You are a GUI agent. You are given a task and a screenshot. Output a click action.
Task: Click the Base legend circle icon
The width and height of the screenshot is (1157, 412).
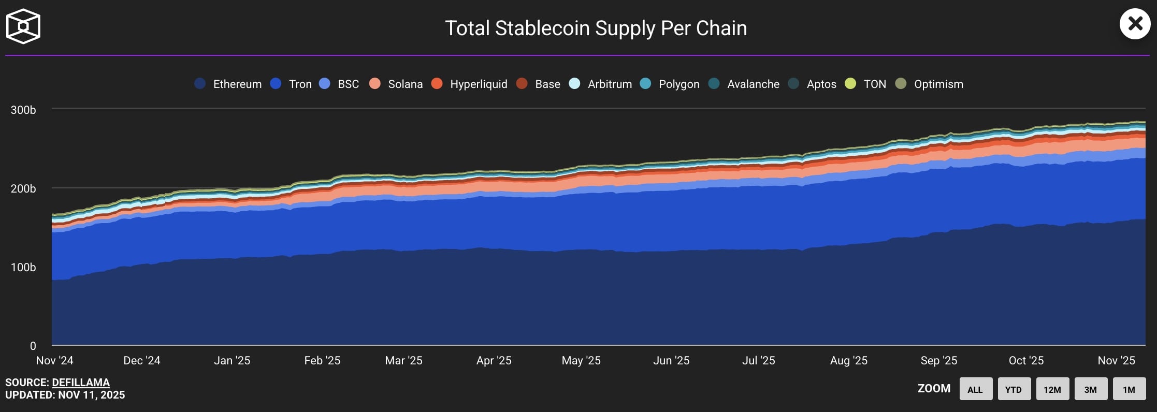(x=522, y=84)
